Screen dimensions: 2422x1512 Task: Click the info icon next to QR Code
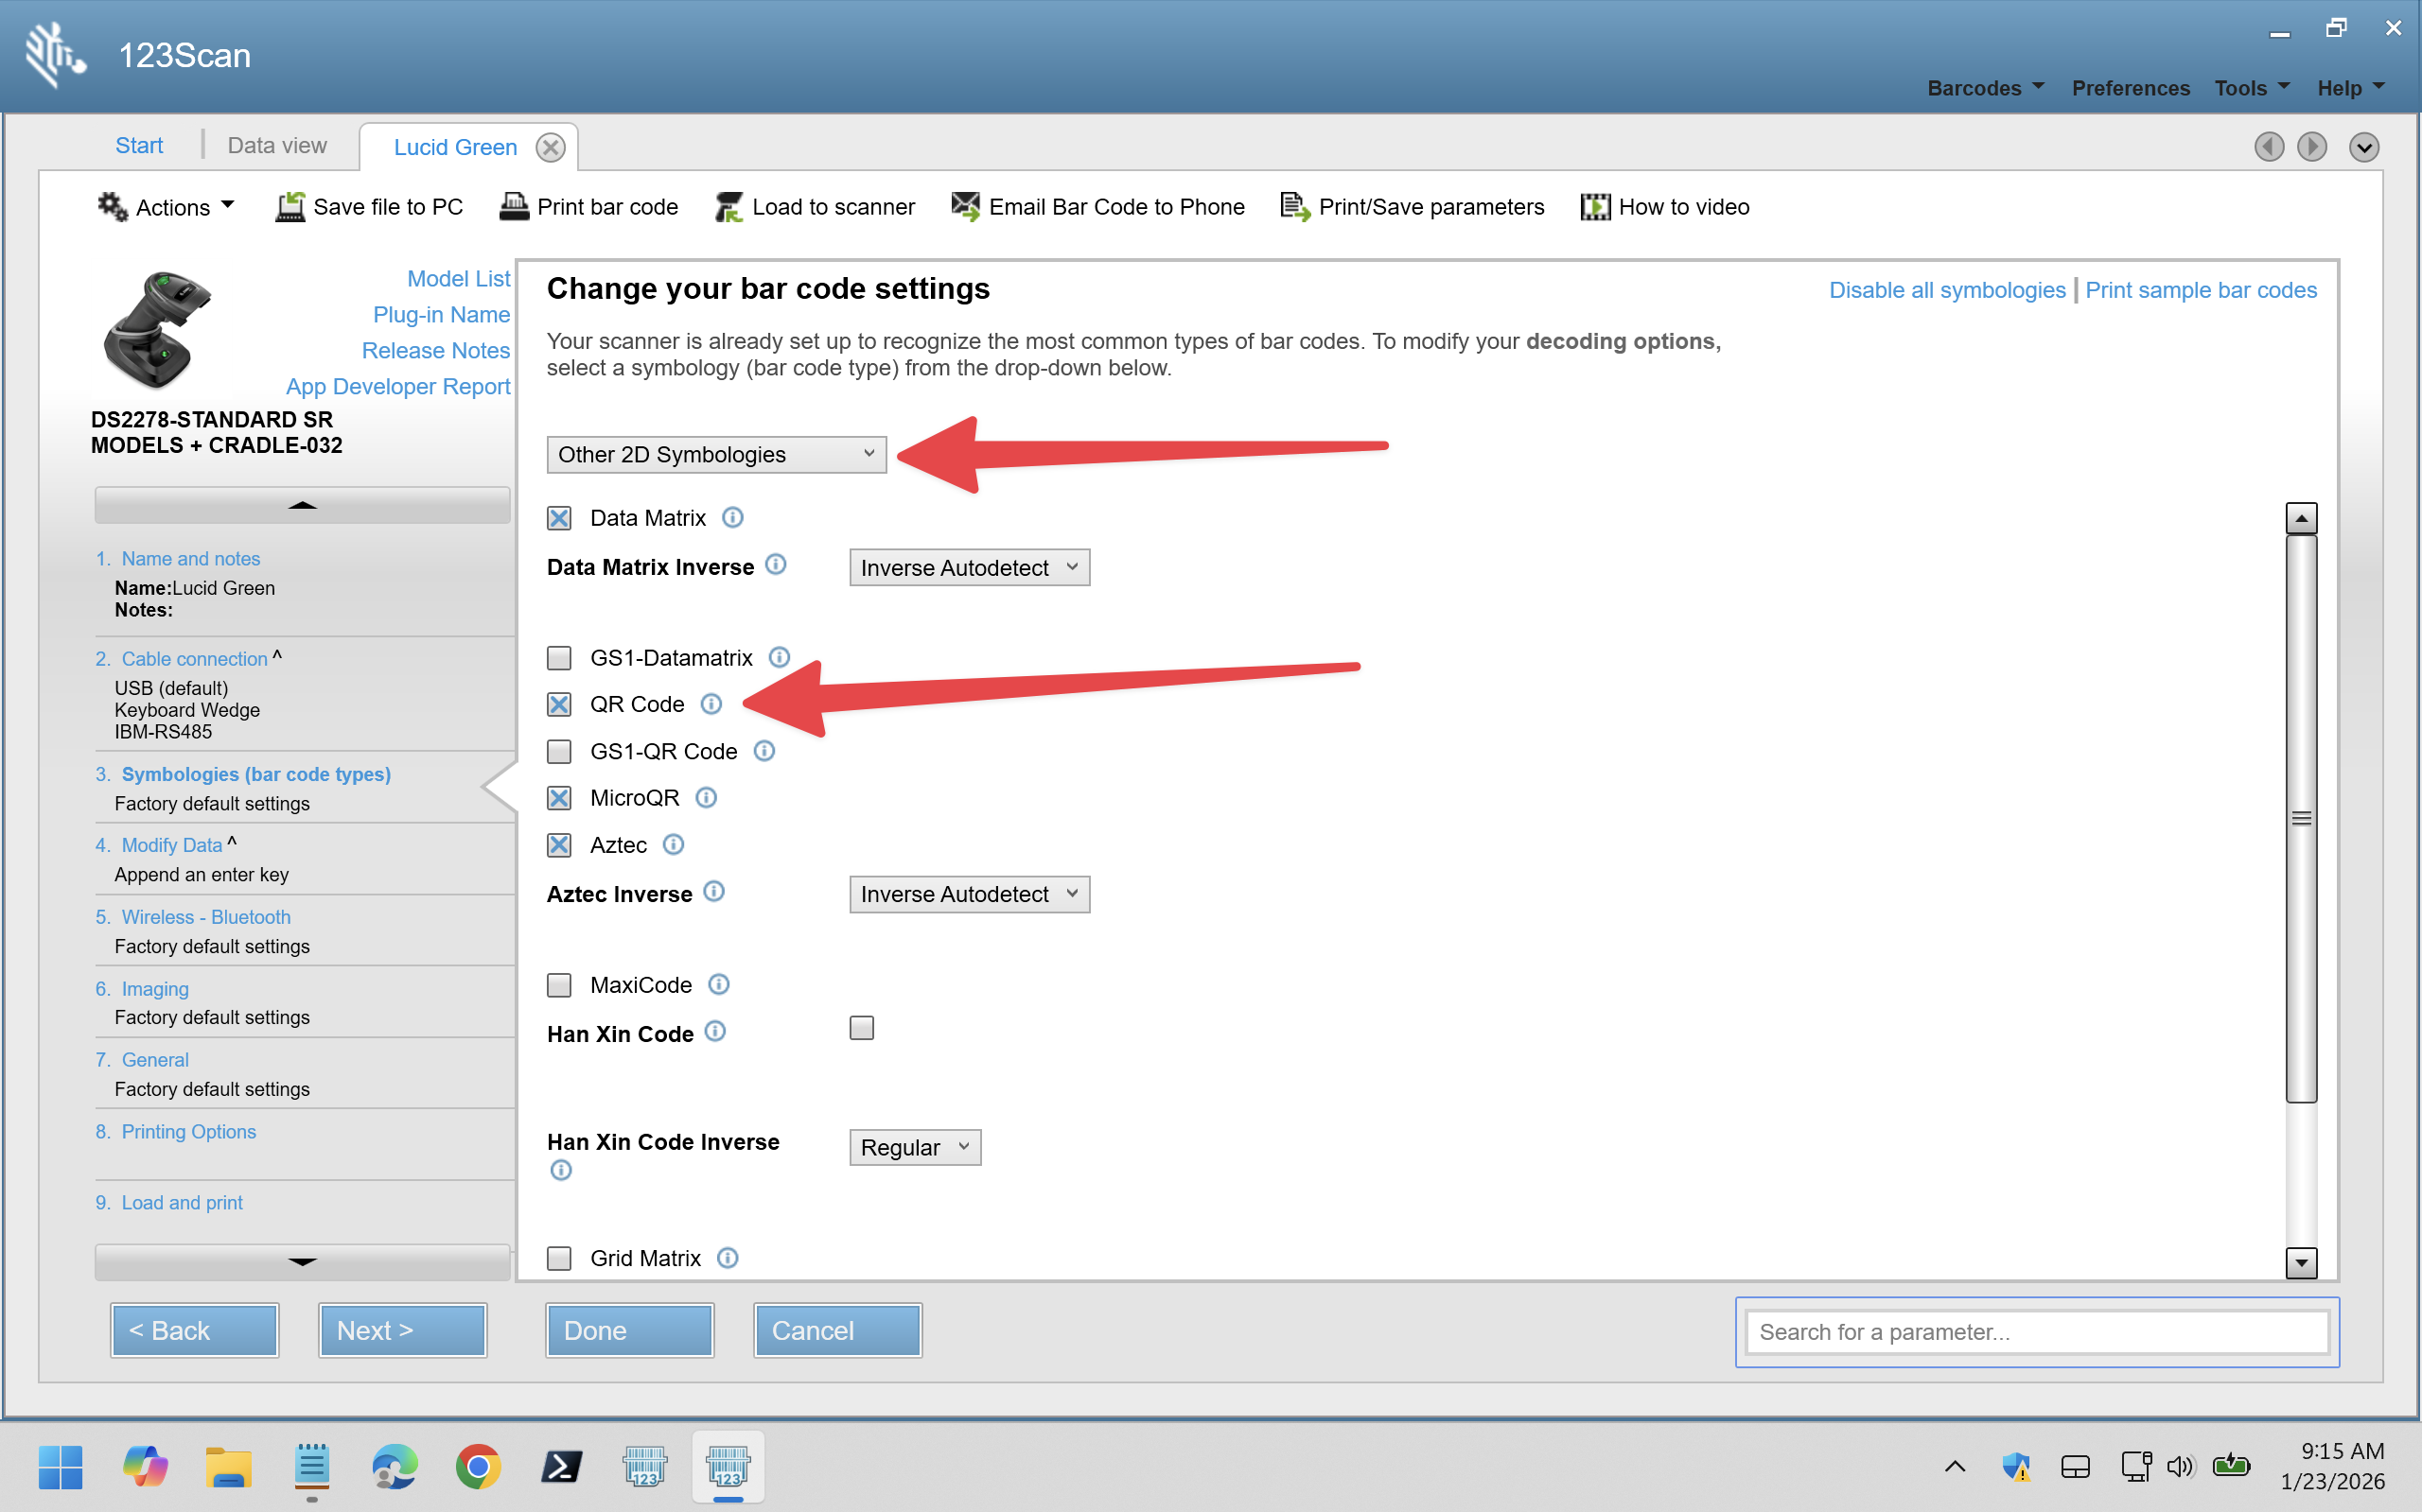tap(711, 704)
